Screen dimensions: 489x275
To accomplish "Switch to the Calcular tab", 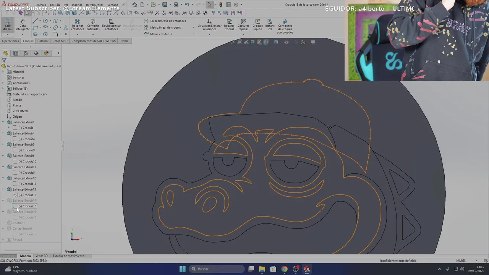I will 43,41.
